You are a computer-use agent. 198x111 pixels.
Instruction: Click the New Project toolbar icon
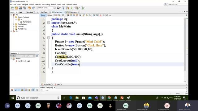(x=16, y=8)
